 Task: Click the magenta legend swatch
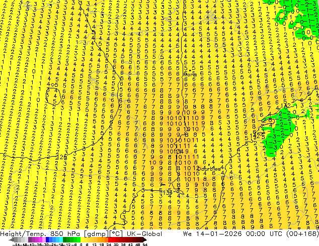click(x=40, y=239)
